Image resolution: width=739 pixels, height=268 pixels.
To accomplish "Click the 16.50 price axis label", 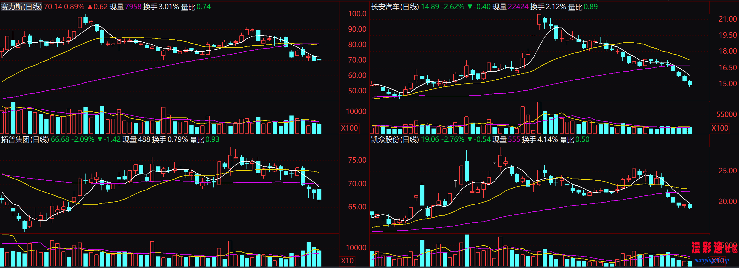I will click(x=728, y=68).
